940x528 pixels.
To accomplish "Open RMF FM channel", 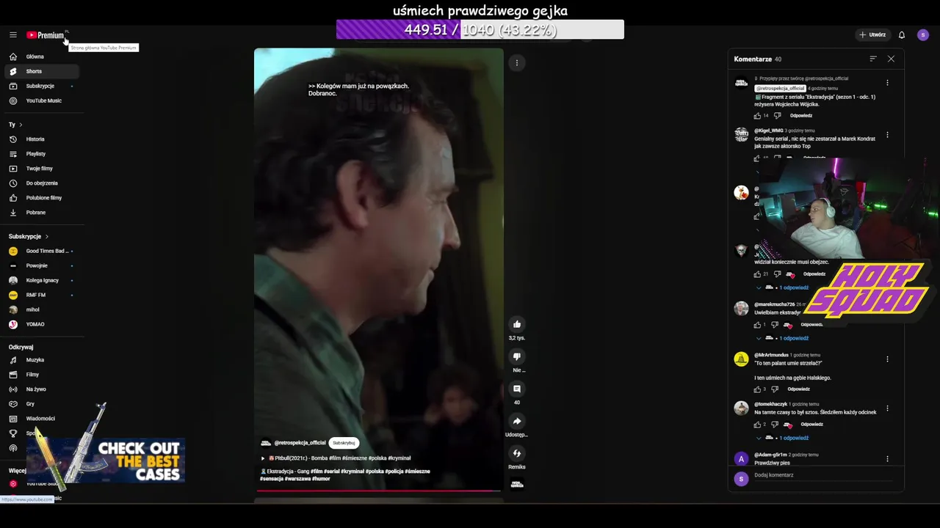I will 42,295.
